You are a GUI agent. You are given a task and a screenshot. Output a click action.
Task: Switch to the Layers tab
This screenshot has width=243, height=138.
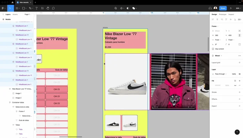click(x=8, y=14)
